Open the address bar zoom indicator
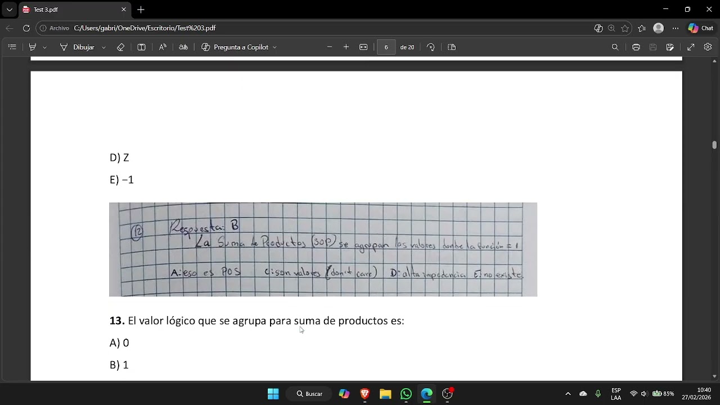Image resolution: width=720 pixels, height=405 pixels. tap(611, 28)
